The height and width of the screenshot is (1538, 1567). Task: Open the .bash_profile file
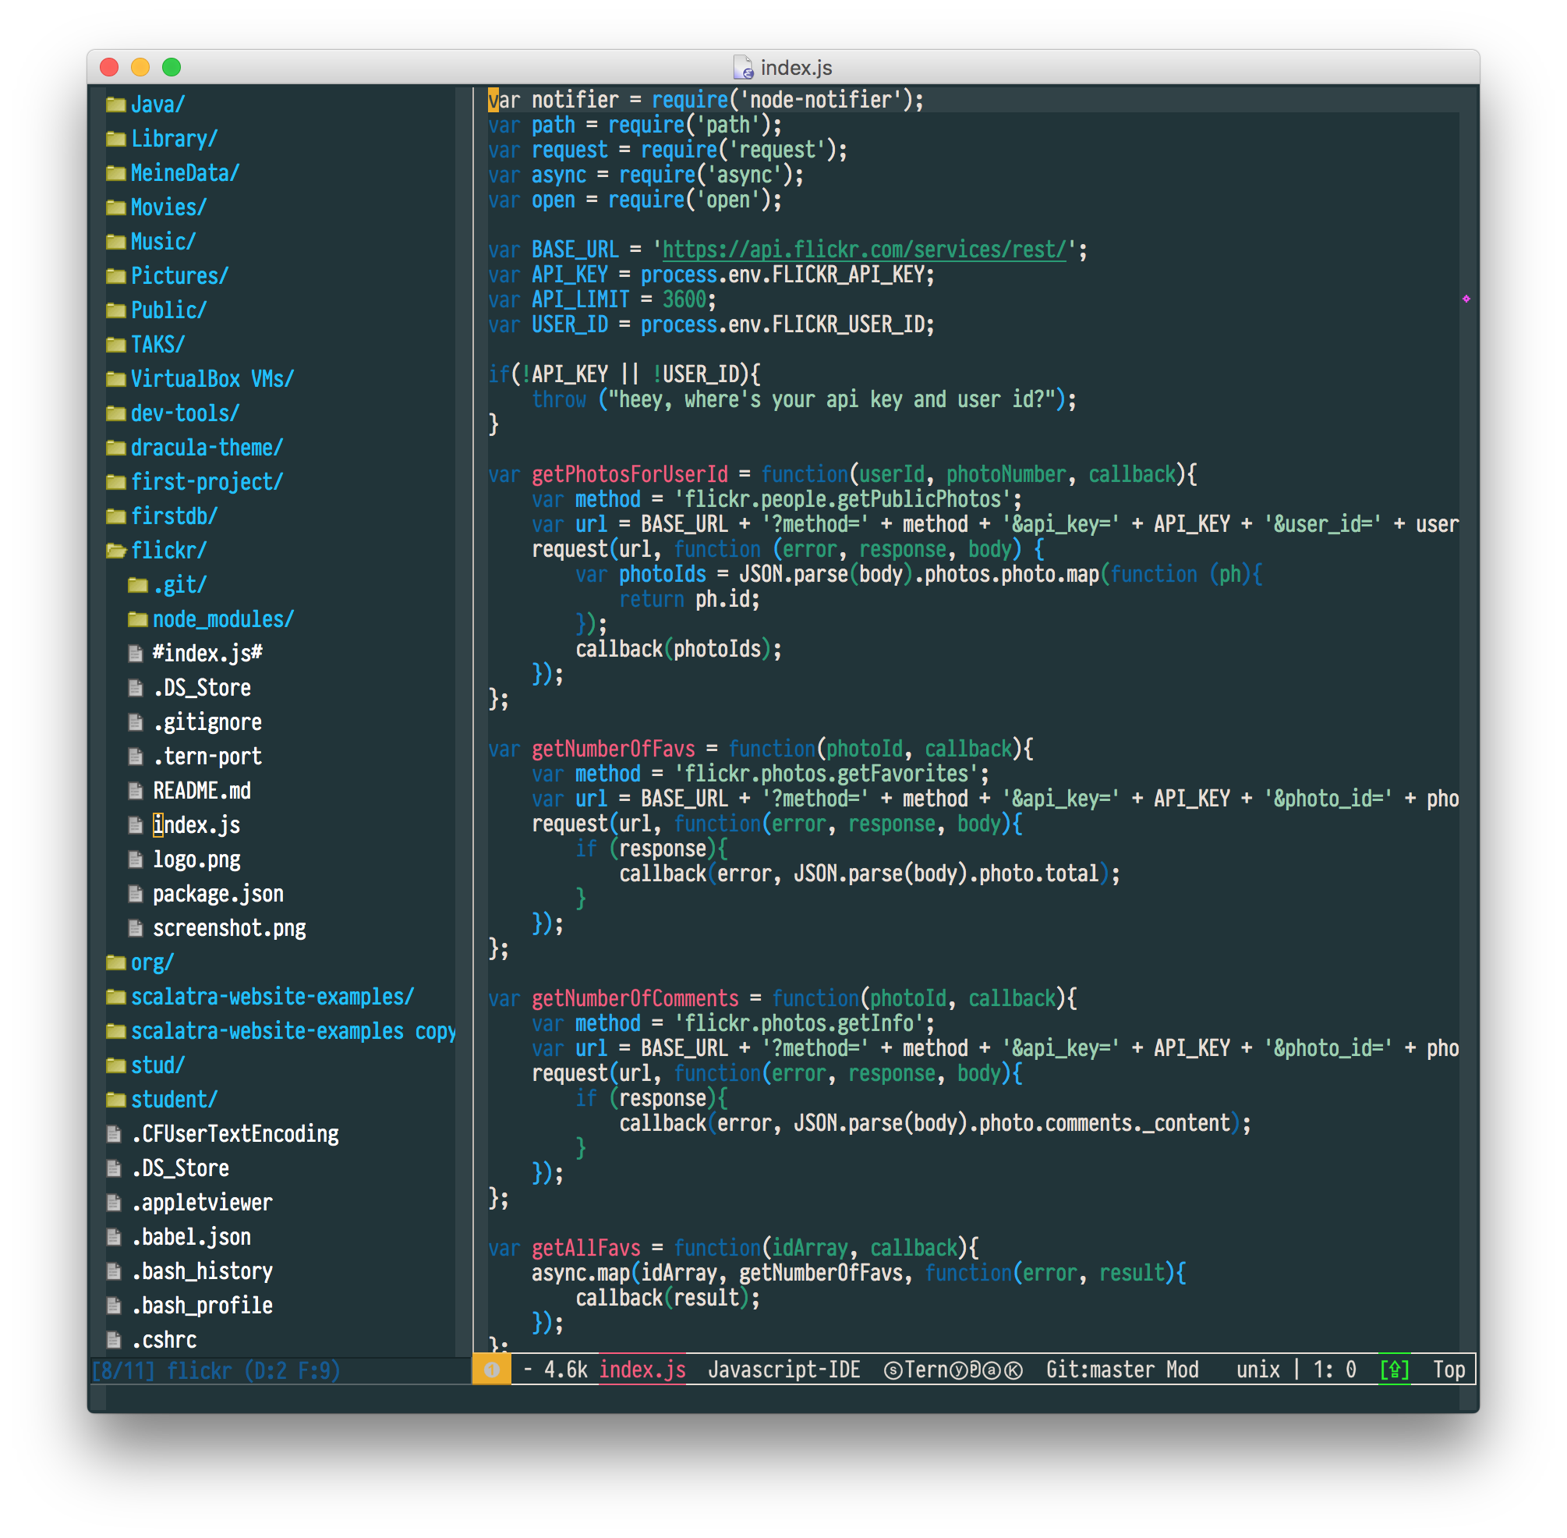pos(202,1306)
